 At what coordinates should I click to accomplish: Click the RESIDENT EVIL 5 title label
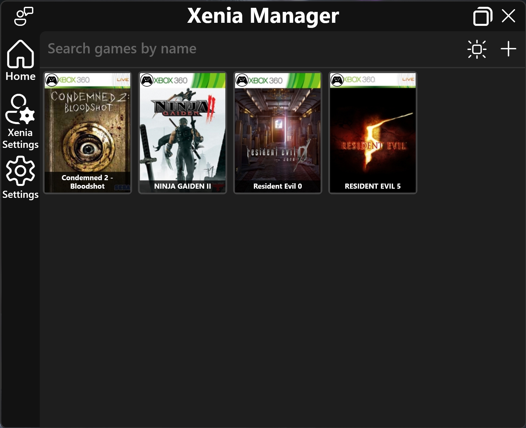pos(373,186)
